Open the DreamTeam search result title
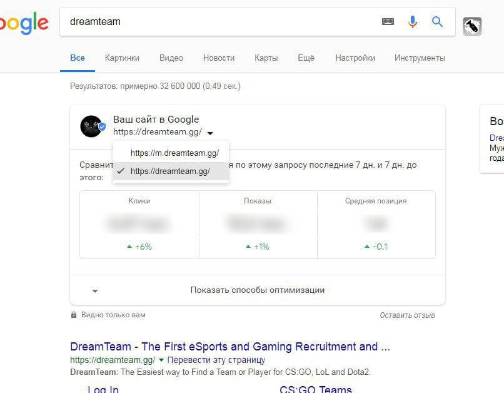The height and width of the screenshot is (393, 504). 230,347
